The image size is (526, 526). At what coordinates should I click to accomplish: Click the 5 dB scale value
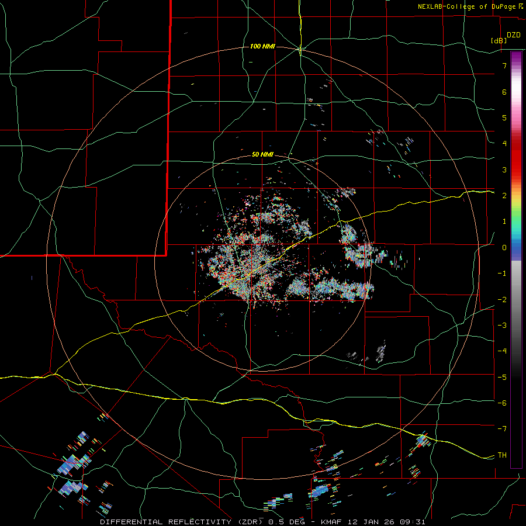click(504, 117)
